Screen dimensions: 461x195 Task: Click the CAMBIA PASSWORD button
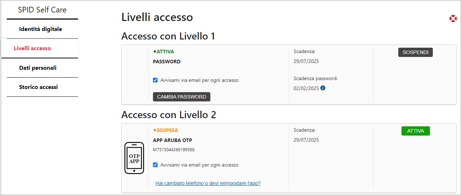click(x=182, y=97)
